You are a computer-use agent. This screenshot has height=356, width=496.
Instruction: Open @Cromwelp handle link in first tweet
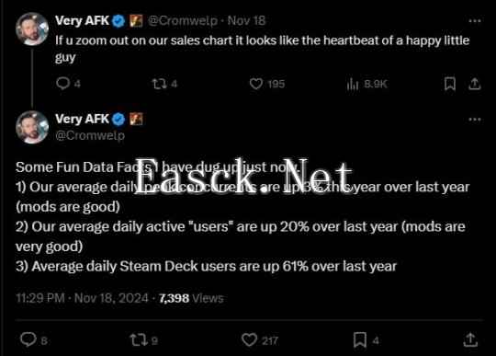tap(183, 21)
